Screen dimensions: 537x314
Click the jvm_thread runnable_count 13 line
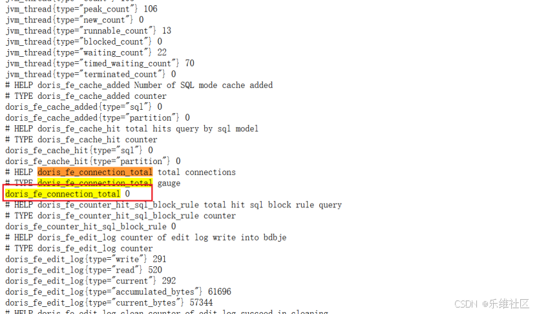(x=89, y=31)
